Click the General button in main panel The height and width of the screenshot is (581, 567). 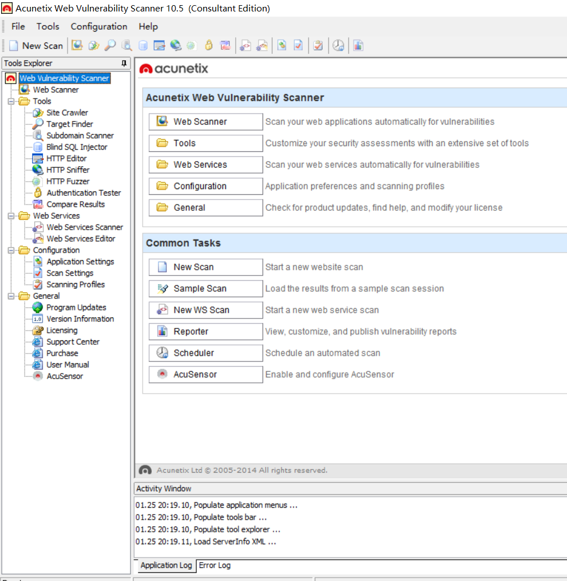tap(206, 207)
